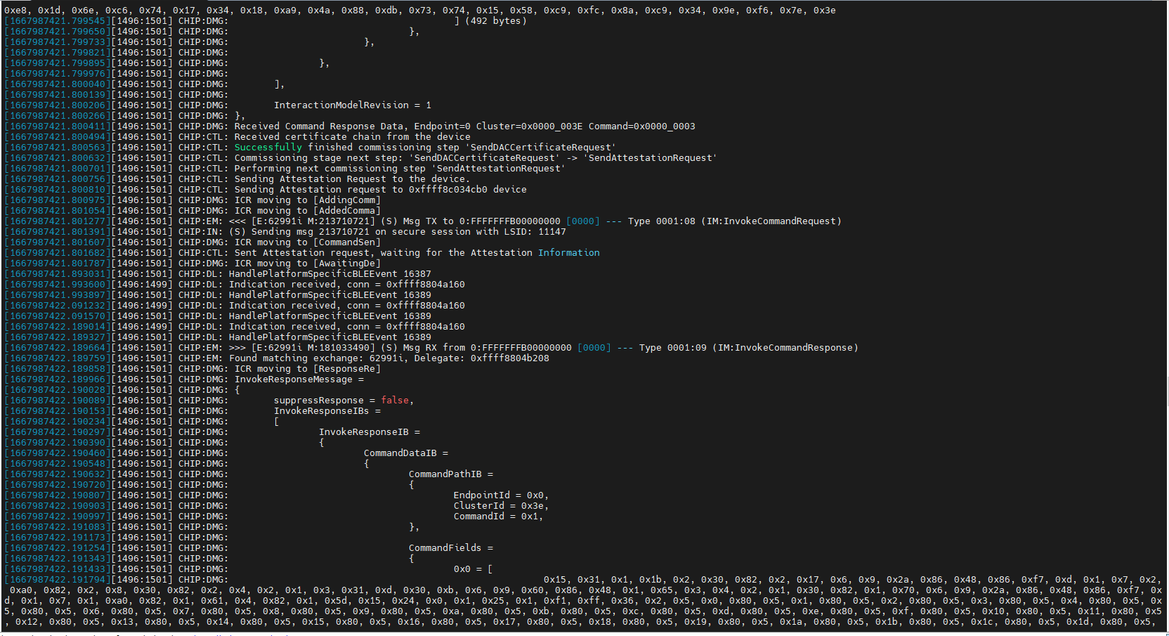Click the "(492 bytes)" text
The height and width of the screenshot is (636, 1169).
496,21
